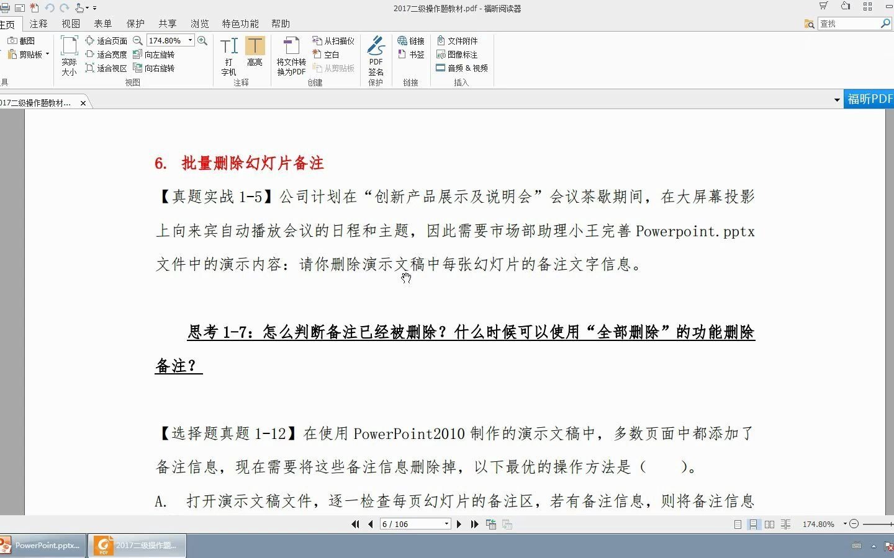
Task: Click 音频 & 视频 insert tool
Action: tap(462, 68)
